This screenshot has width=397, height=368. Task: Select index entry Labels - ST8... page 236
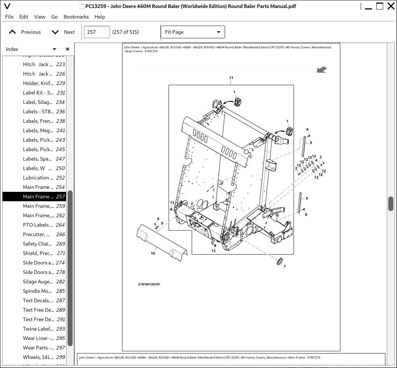pos(34,112)
